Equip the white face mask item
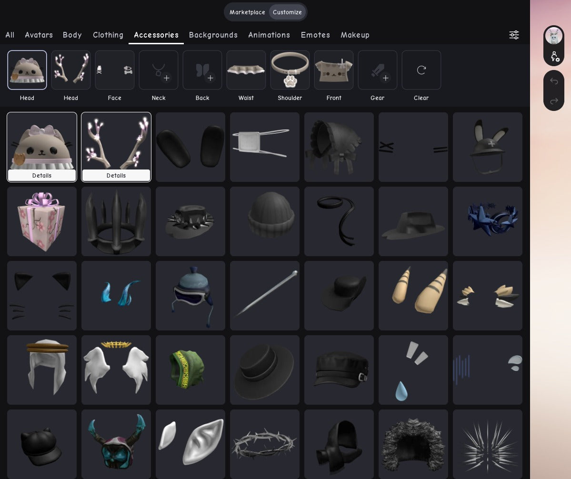The image size is (571, 479). tap(265, 147)
